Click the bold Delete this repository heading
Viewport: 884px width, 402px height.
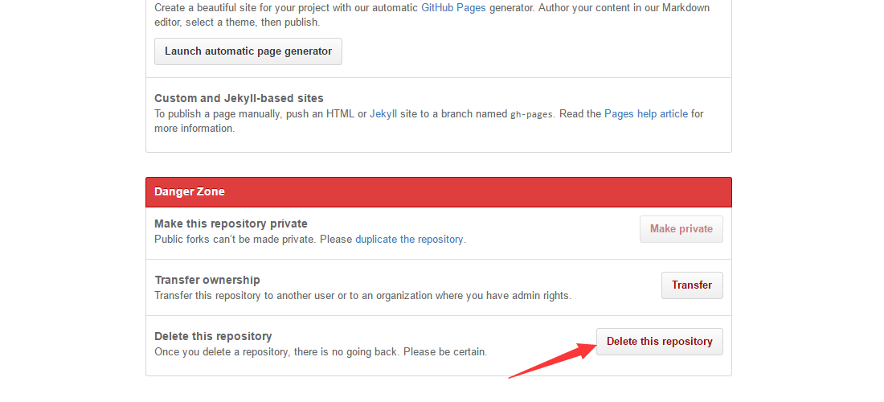tap(213, 336)
